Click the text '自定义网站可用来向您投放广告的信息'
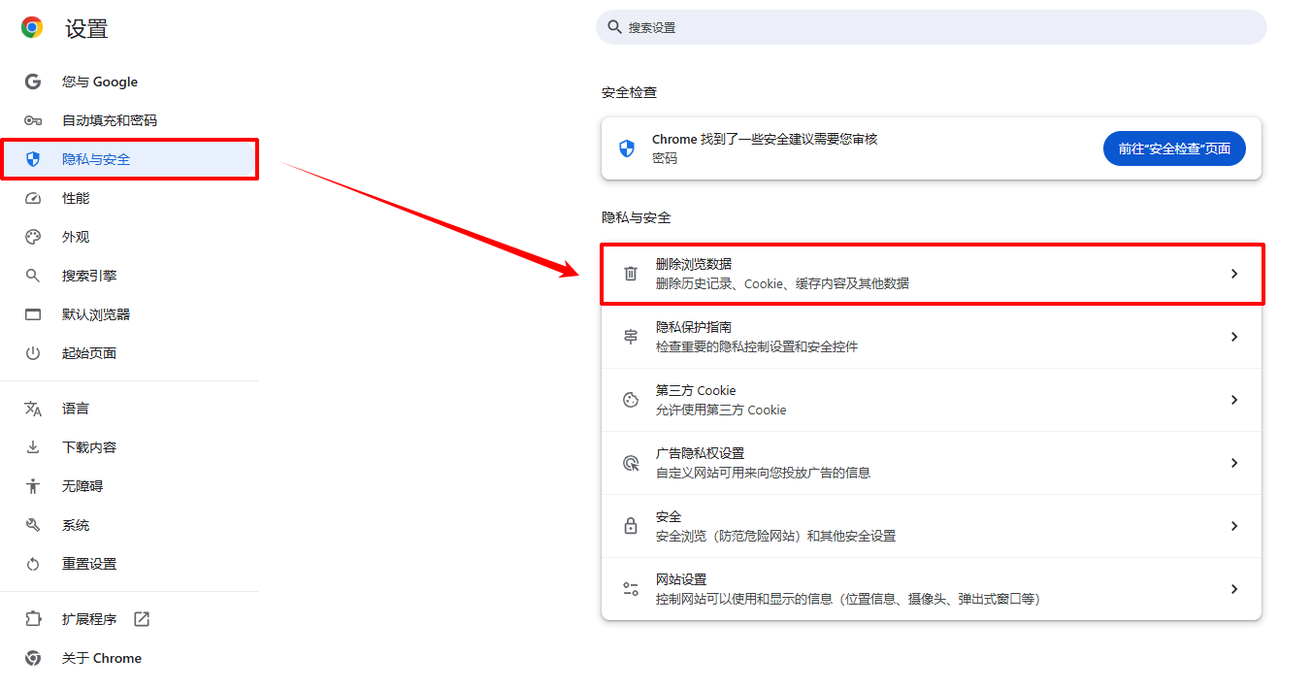The image size is (1311, 690). click(x=763, y=473)
